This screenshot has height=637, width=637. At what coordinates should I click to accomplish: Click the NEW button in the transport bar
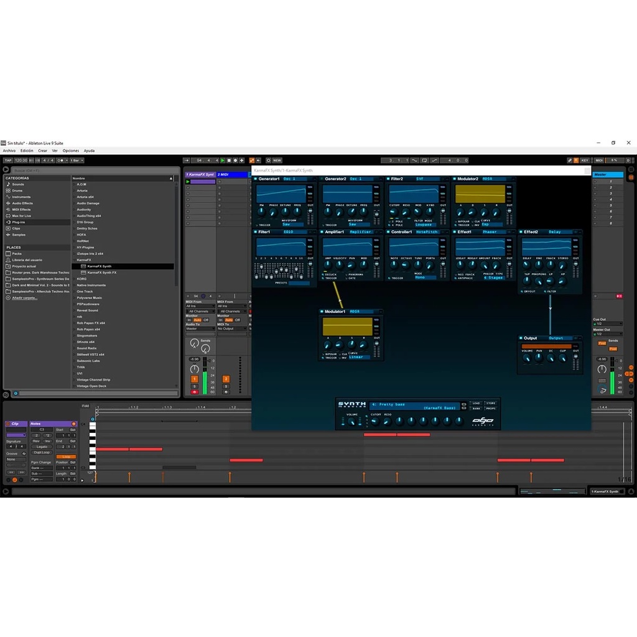click(277, 160)
